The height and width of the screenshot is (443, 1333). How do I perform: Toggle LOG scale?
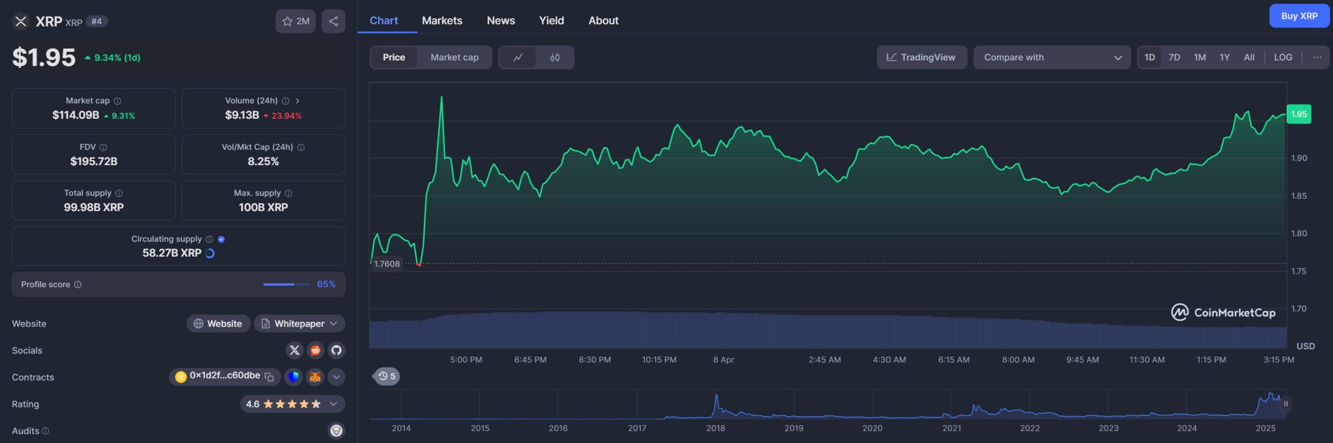point(1283,57)
